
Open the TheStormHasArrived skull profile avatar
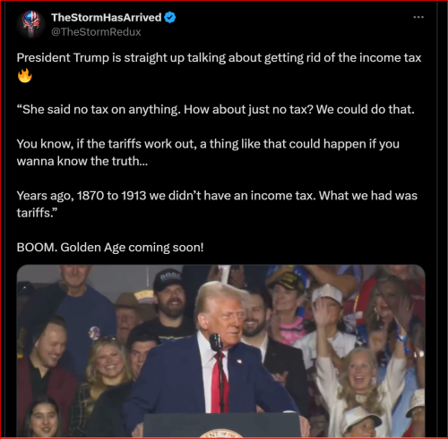31,24
